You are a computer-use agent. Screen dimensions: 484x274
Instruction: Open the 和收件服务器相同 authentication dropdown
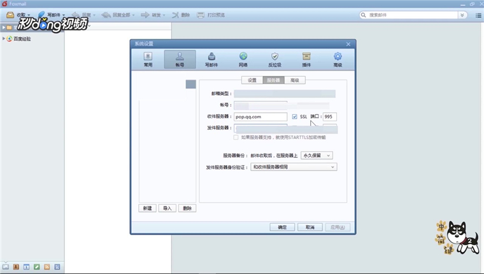pyautogui.click(x=294, y=167)
